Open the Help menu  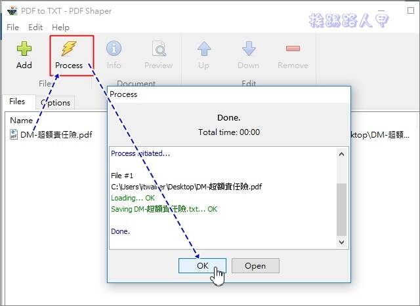click(x=60, y=28)
